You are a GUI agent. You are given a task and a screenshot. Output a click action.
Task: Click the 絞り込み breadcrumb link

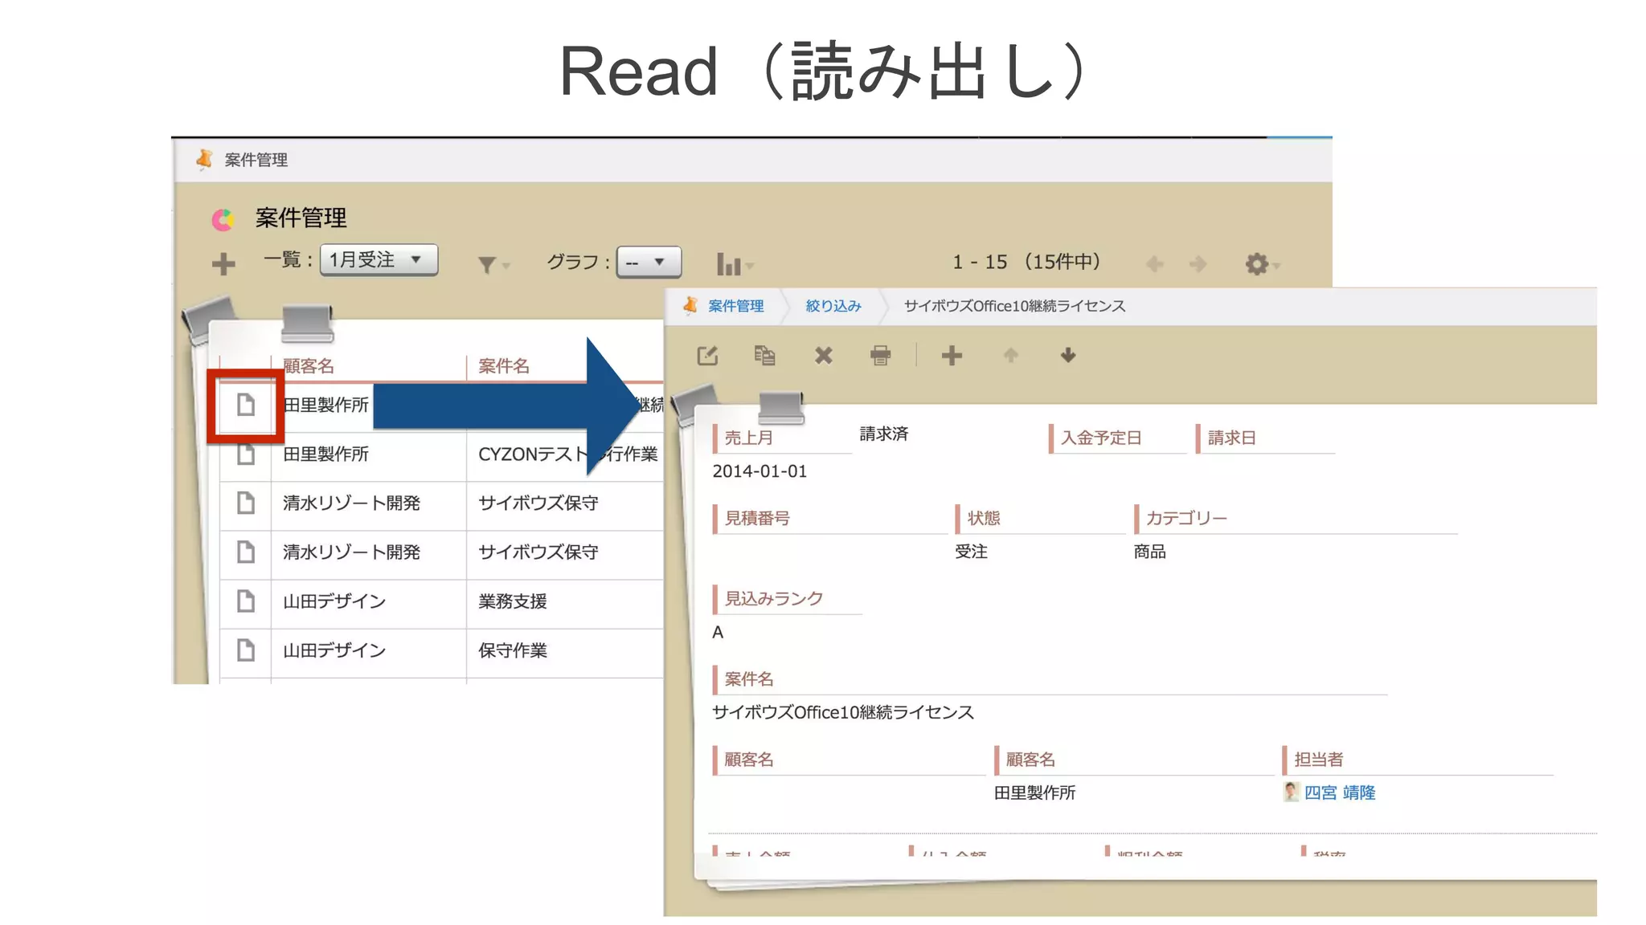(833, 306)
